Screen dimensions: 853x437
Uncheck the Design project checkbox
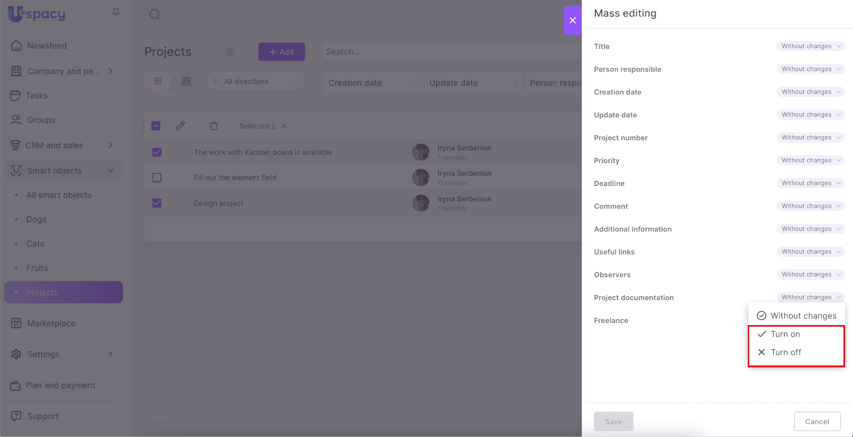click(x=157, y=203)
